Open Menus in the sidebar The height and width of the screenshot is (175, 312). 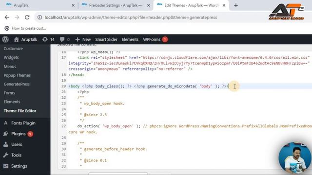10,67
